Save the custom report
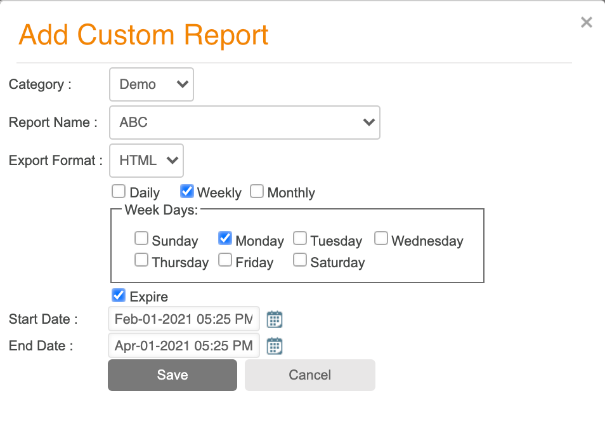This screenshot has height=438, width=605. tap(172, 375)
